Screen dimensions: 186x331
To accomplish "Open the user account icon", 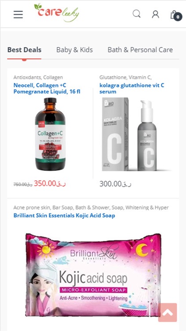I will point(156,14).
